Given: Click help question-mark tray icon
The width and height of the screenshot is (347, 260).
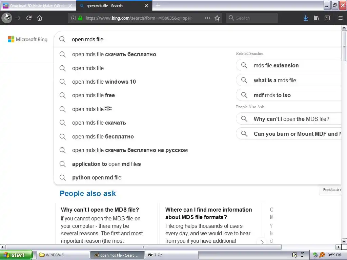Looking at the screenshot, I should pos(294,255).
